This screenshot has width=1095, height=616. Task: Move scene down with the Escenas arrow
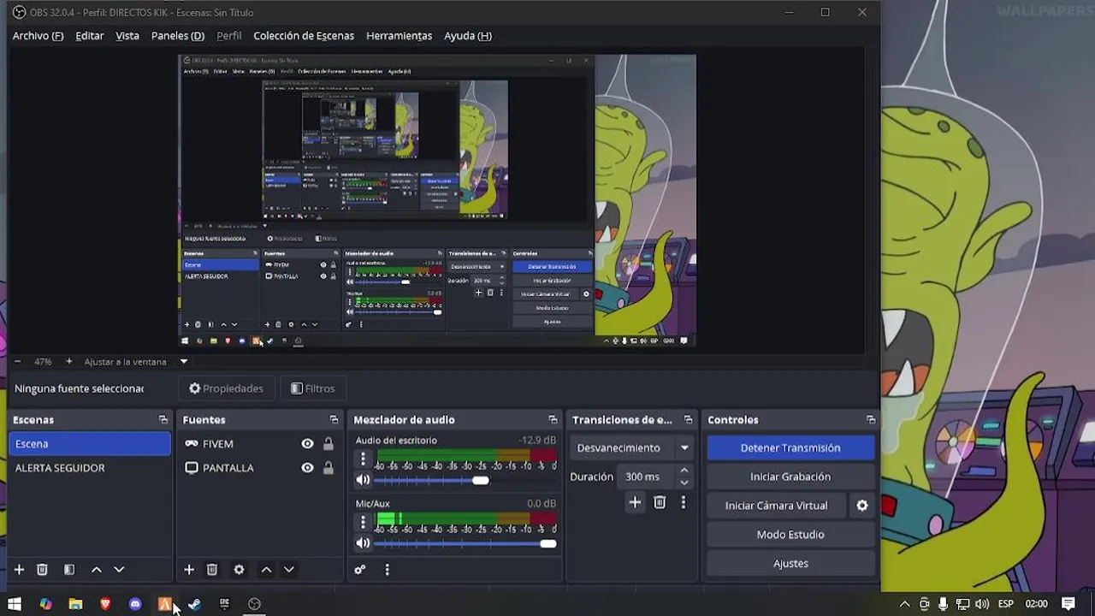click(119, 570)
